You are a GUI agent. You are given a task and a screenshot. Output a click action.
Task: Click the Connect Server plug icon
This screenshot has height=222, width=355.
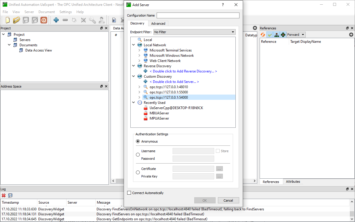pyautogui.click(x=74, y=20)
